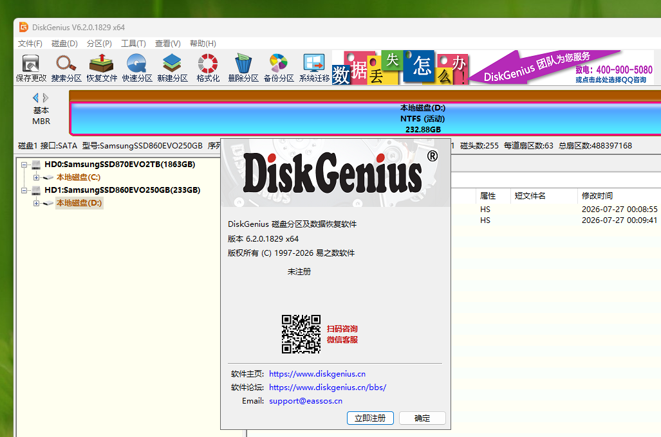
Task: Go to next disk with right arrow
Action: pos(46,98)
